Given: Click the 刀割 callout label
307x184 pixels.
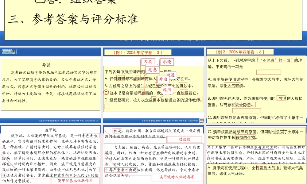Looking at the screenshot, I should [x=148, y=62].
